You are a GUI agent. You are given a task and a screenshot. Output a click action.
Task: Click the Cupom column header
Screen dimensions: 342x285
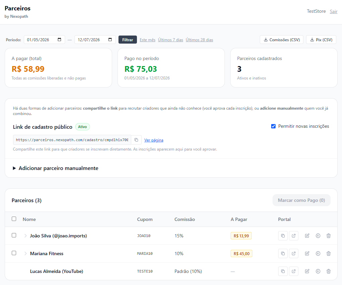pyautogui.click(x=145, y=219)
